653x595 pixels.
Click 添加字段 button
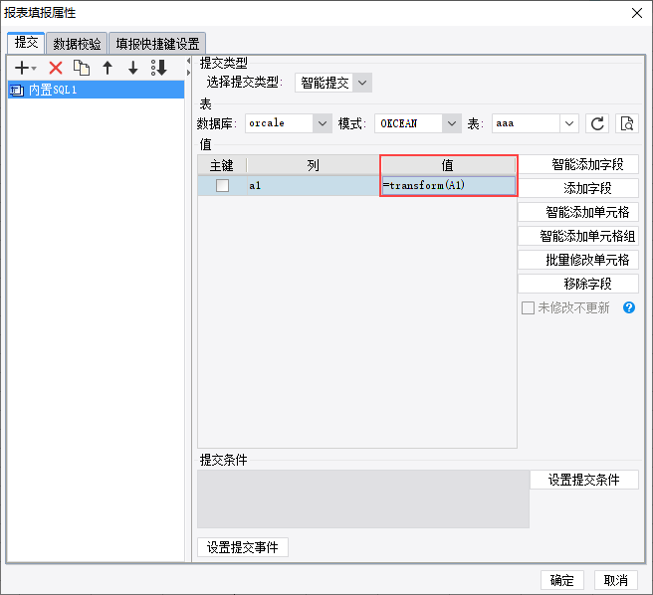578,188
